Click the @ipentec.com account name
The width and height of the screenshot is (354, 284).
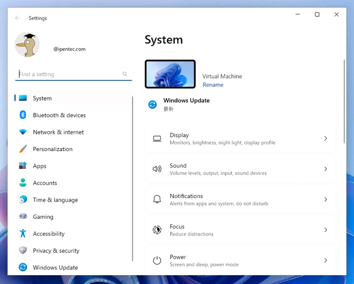[69, 49]
